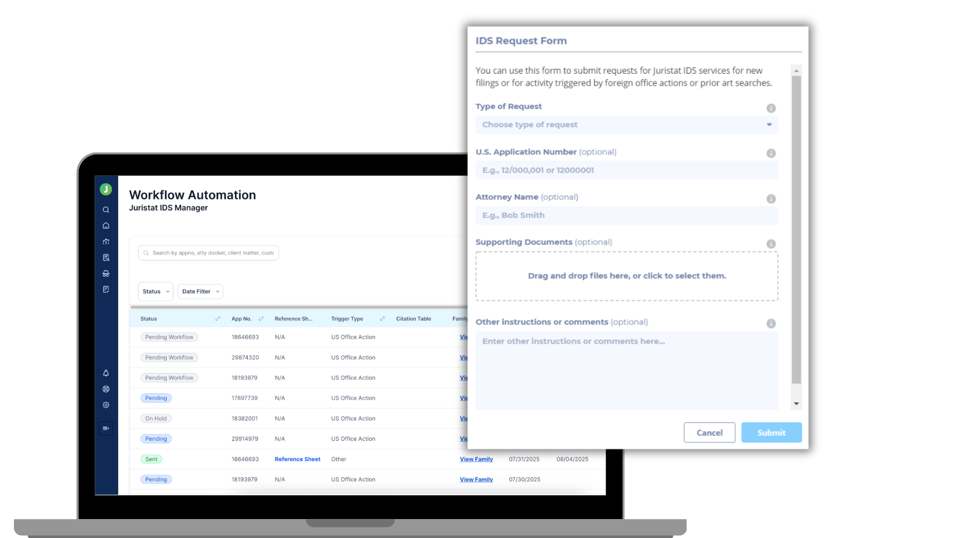
Task: Open settings gear in sidebar
Action: [x=106, y=405]
